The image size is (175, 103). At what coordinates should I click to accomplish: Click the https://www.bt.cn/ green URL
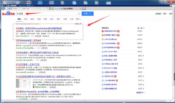coord(22,36)
